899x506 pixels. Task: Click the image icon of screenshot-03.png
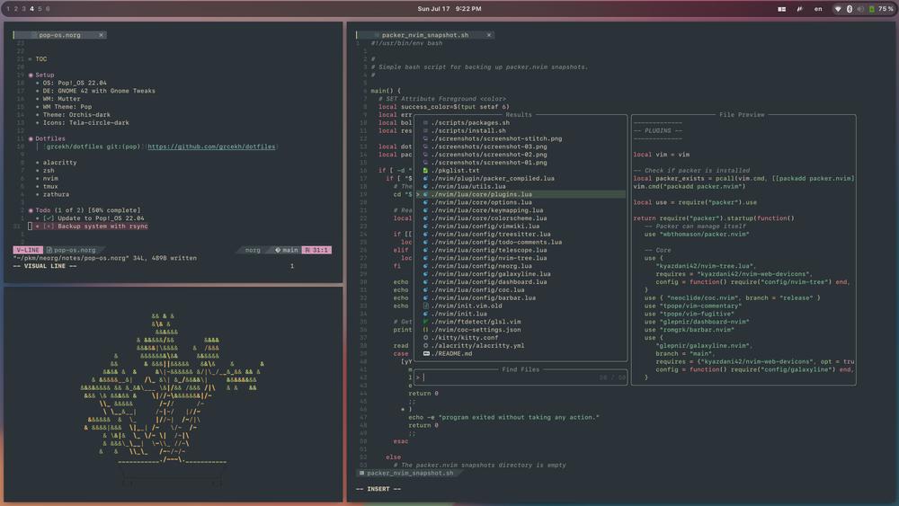(425, 146)
